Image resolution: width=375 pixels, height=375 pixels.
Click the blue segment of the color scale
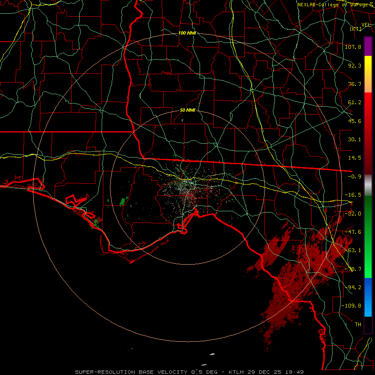point(368,297)
